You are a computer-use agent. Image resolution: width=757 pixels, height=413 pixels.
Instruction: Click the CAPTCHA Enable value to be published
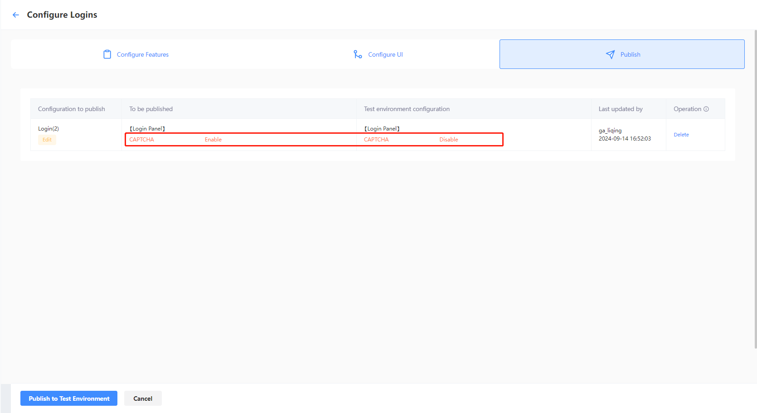pyautogui.click(x=213, y=140)
